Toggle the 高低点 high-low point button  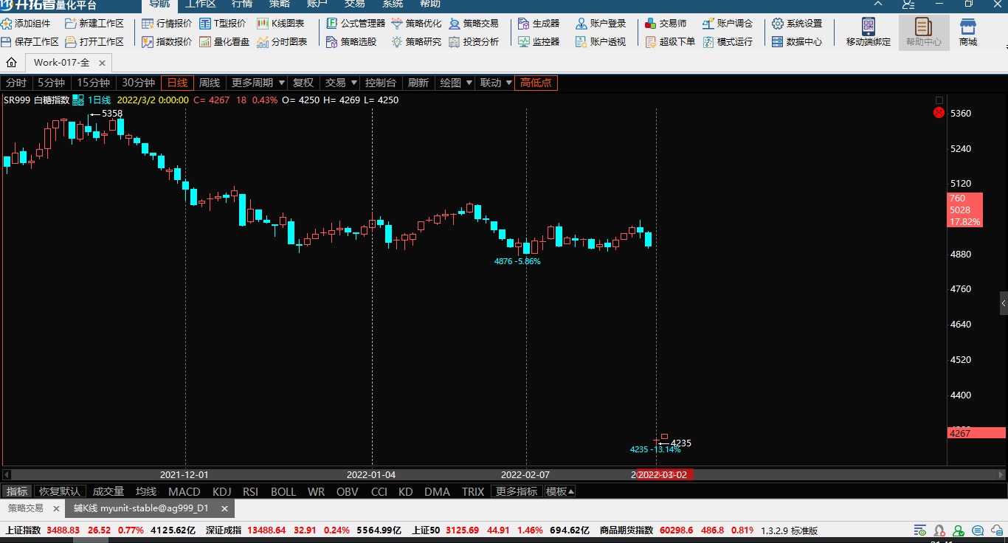point(536,83)
